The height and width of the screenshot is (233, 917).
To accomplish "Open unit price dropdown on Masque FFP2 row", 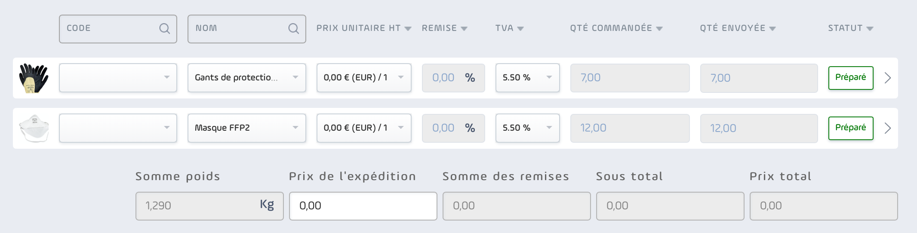I will tap(364, 128).
